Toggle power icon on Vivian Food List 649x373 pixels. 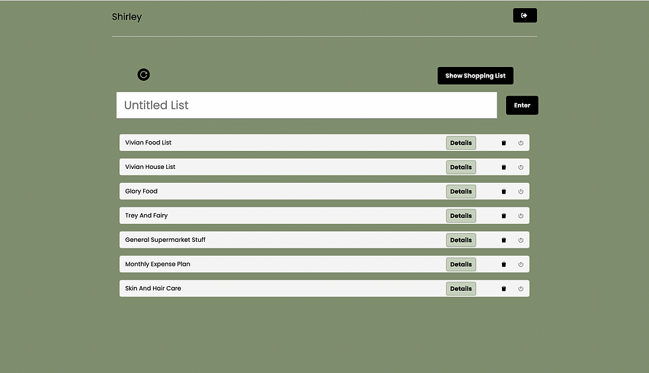(521, 143)
